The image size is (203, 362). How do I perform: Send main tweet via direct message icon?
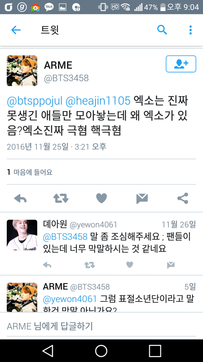pos(142,199)
